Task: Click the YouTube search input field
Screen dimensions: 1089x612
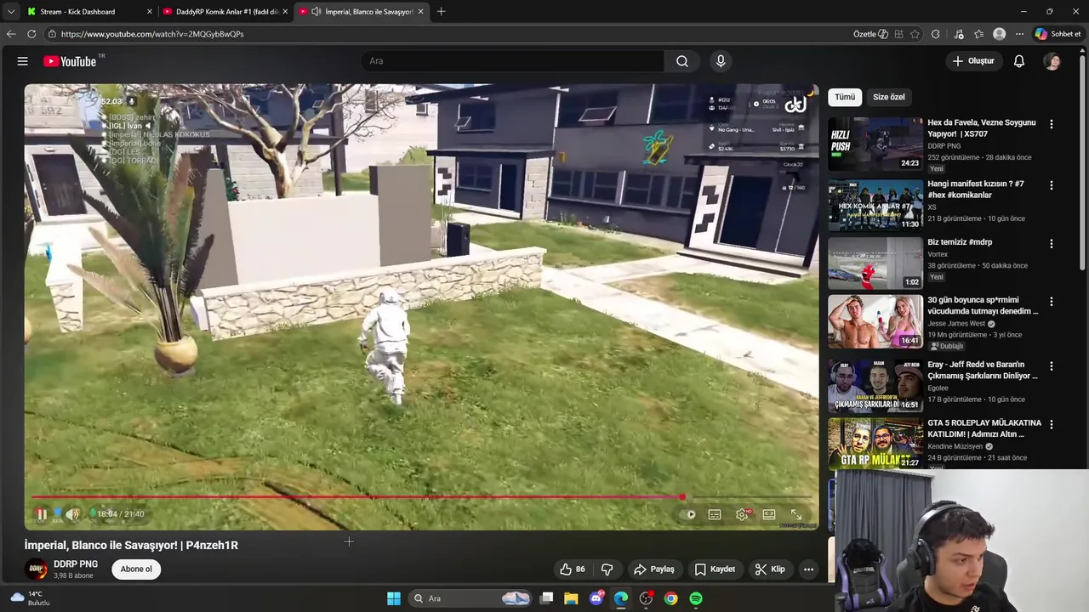Action: coord(513,61)
